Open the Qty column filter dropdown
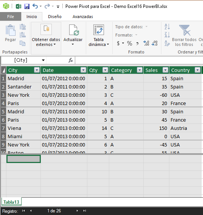Viewport: 203px width, 215px height. click(x=105, y=70)
